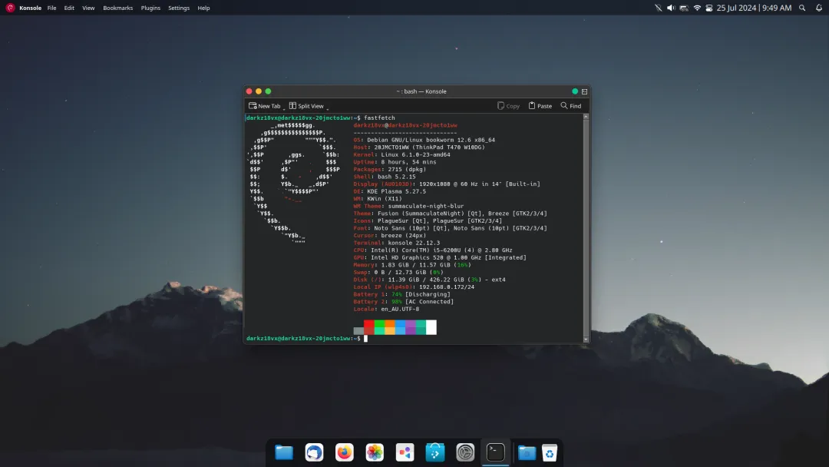The height and width of the screenshot is (467, 829).
Task: Open the notifications bell icon
Action: pos(818,8)
